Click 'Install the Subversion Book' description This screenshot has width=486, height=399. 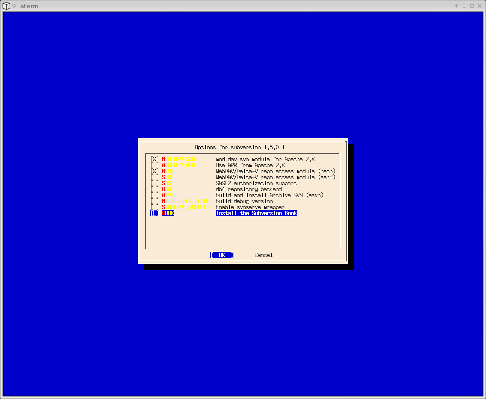point(256,213)
